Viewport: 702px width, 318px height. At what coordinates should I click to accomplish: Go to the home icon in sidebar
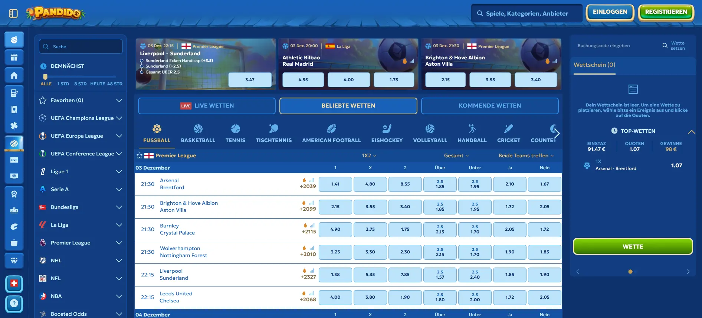pos(14,76)
